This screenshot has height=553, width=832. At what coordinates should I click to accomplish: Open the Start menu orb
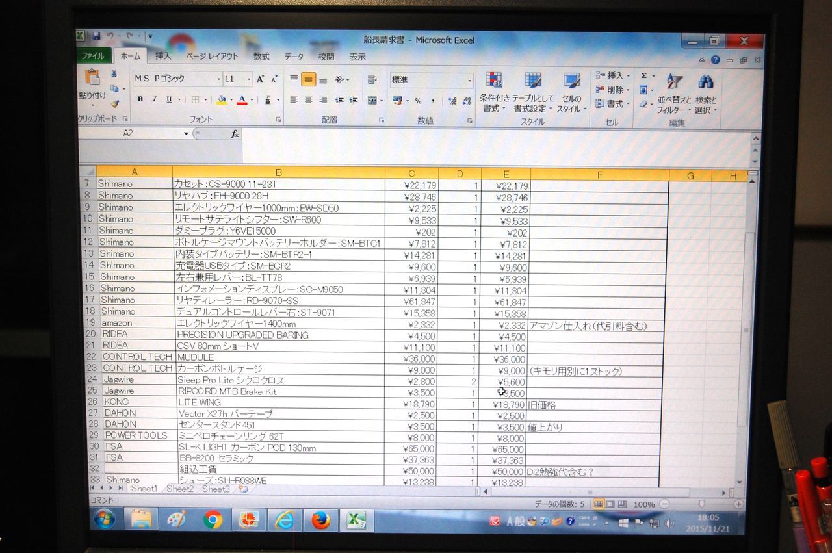point(104,519)
